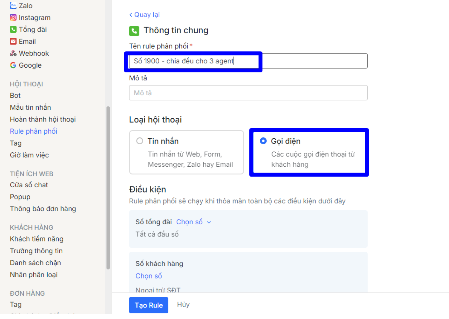This screenshot has width=449, height=319.
Task: Select the Tin nhắn radio button
Action: pos(140,141)
